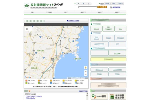This screenshot has height=100, width=150.
Task: Click the site title 放射能情報サイトみやぎ
Action: pyautogui.click(x=47, y=5)
